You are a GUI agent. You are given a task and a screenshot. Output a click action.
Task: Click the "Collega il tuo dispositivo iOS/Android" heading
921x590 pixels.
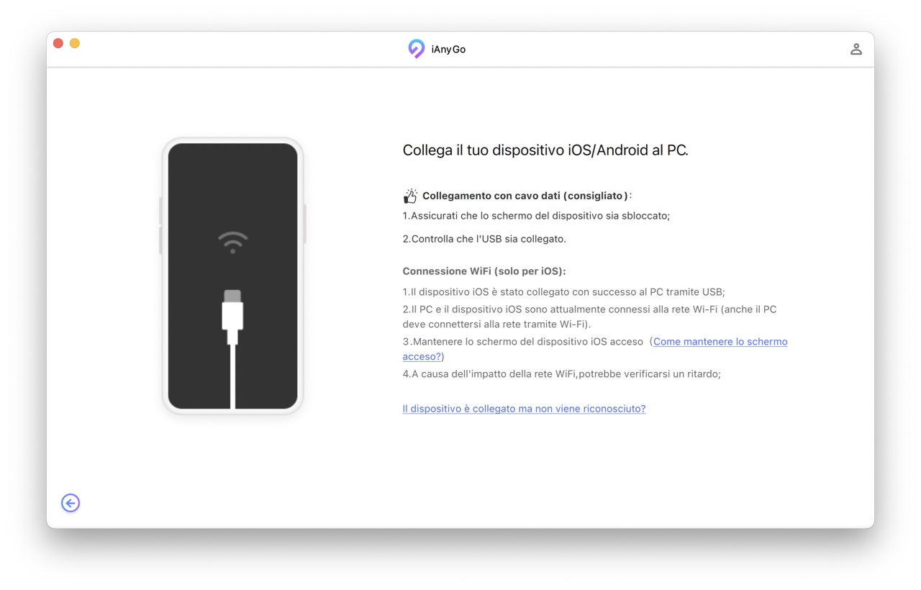[x=545, y=150]
